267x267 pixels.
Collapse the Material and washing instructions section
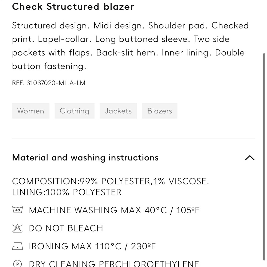point(250,158)
